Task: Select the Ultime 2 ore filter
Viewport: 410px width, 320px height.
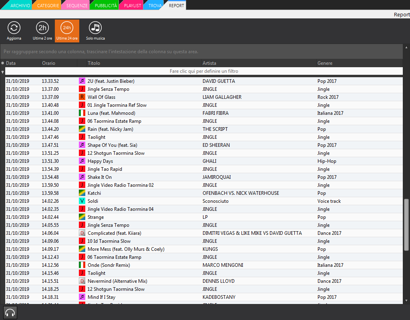Action: [42, 28]
